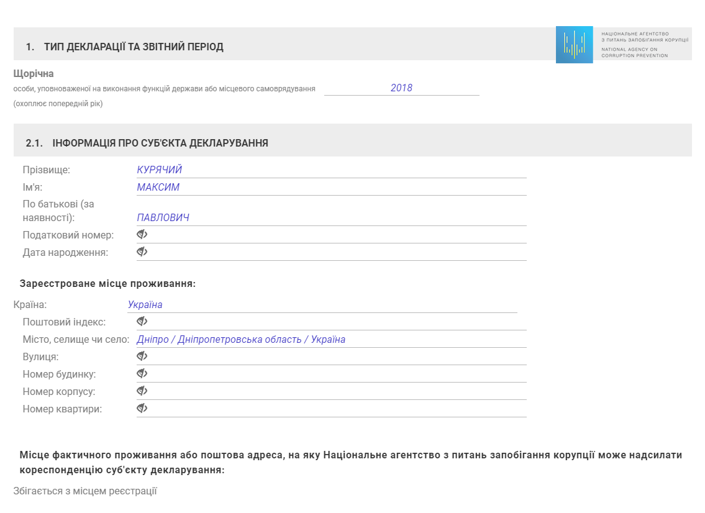Image resolution: width=705 pixels, height=513 pixels.
Task: Click the patronymic value ПАВЛОВИЧ
Action: click(163, 218)
